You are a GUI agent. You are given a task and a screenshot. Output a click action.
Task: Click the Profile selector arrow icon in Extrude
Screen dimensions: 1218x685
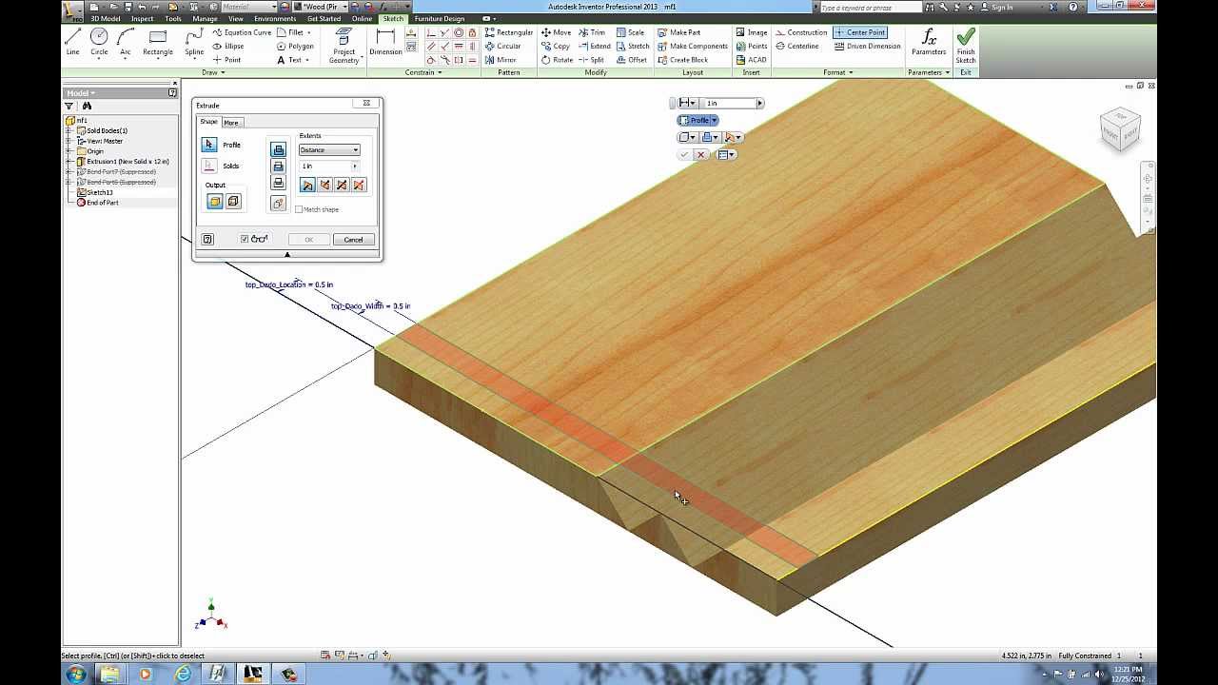(x=209, y=145)
